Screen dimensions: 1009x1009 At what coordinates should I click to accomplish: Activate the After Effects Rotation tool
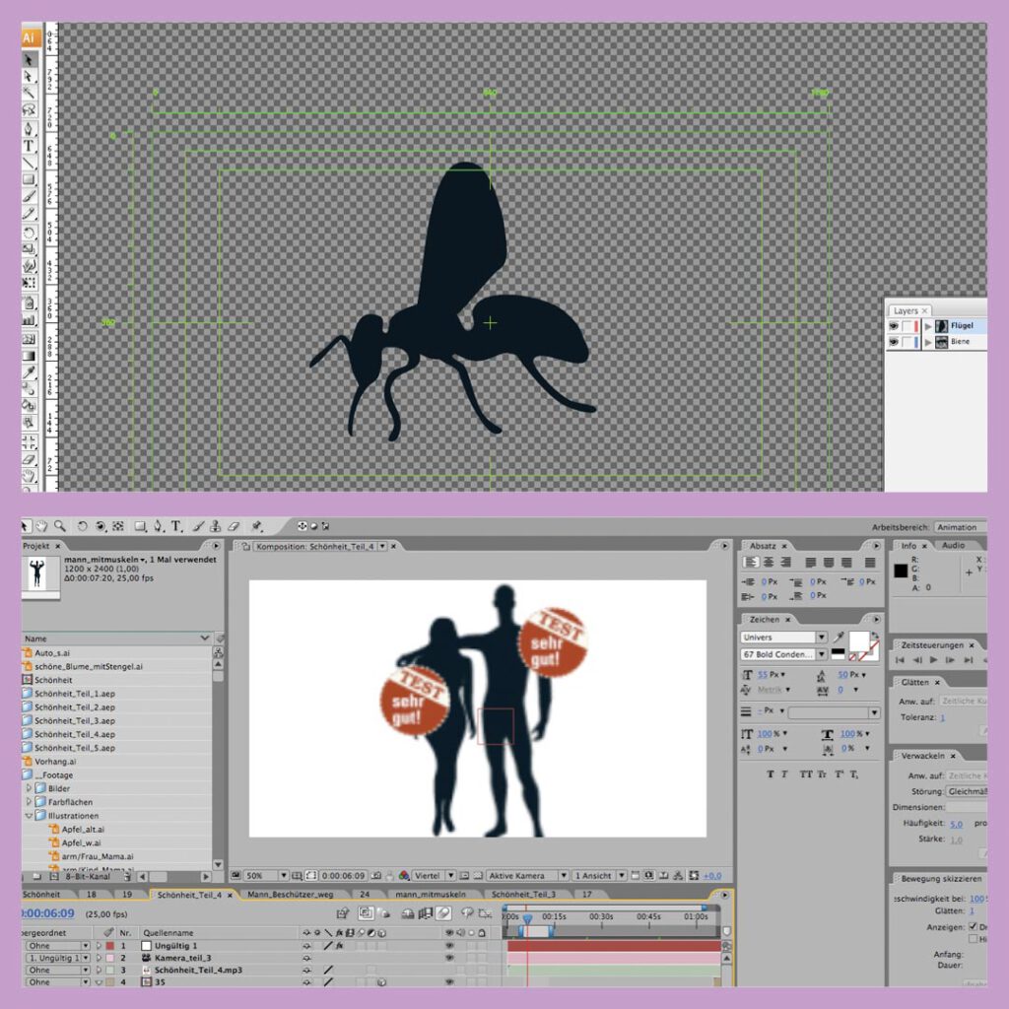83,526
